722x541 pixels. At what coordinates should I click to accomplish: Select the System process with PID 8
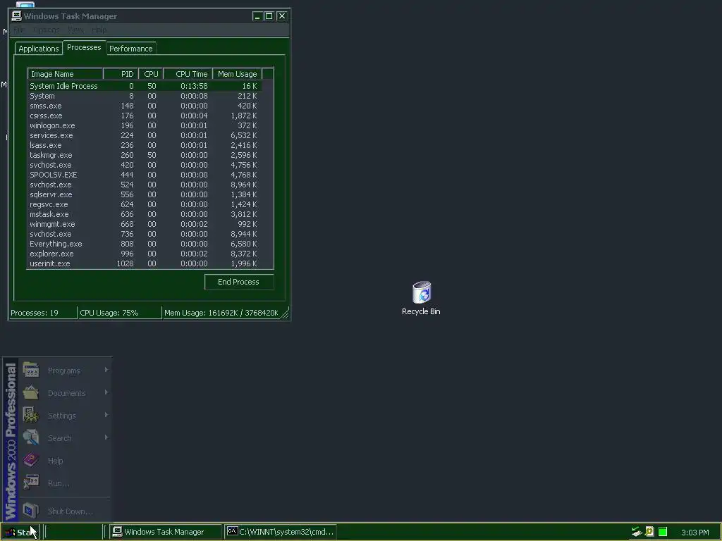pyautogui.click(x=145, y=96)
